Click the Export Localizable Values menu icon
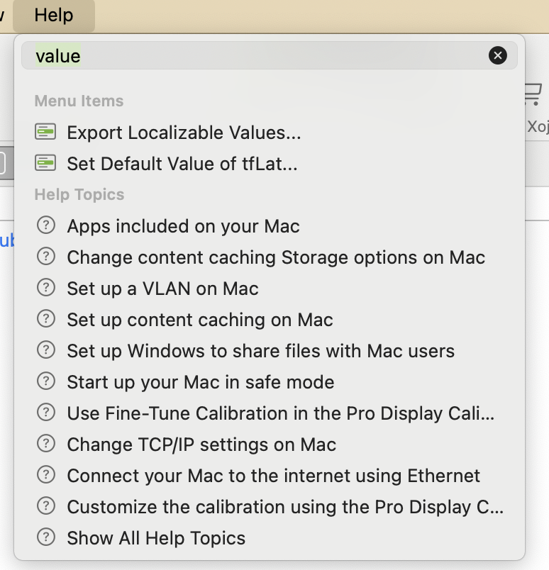The image size is (549, 570). 45,132
